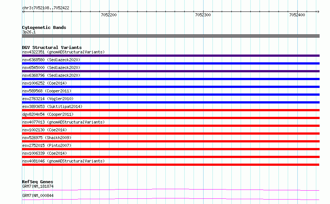The height and width of the screenshot is (204, 330).
Task: Select variant esv2763214 (Vogler2010) label
Action: [48, 99]
